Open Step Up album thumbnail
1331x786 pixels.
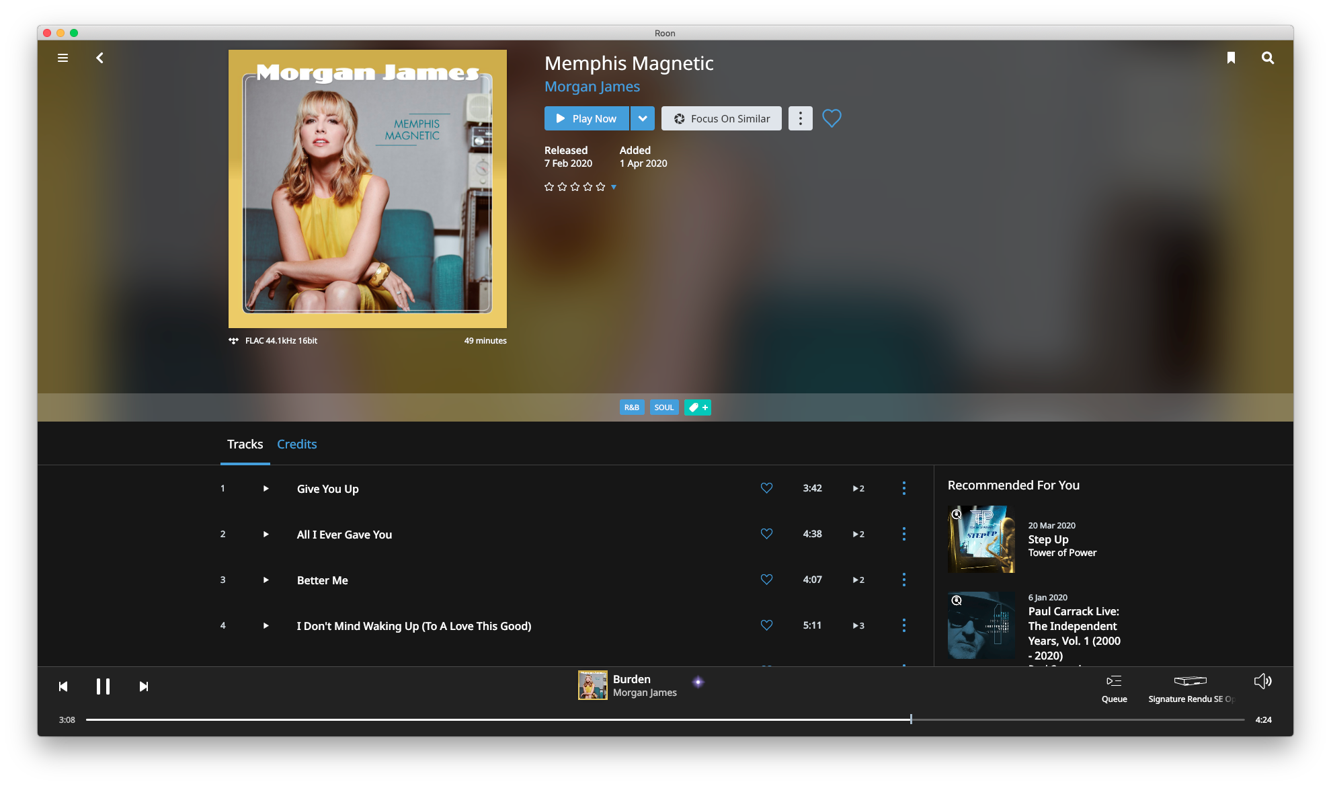[981, 539]
